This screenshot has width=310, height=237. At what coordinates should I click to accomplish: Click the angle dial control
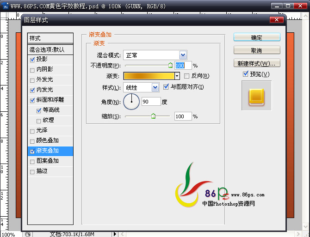[x=131, y=102]
